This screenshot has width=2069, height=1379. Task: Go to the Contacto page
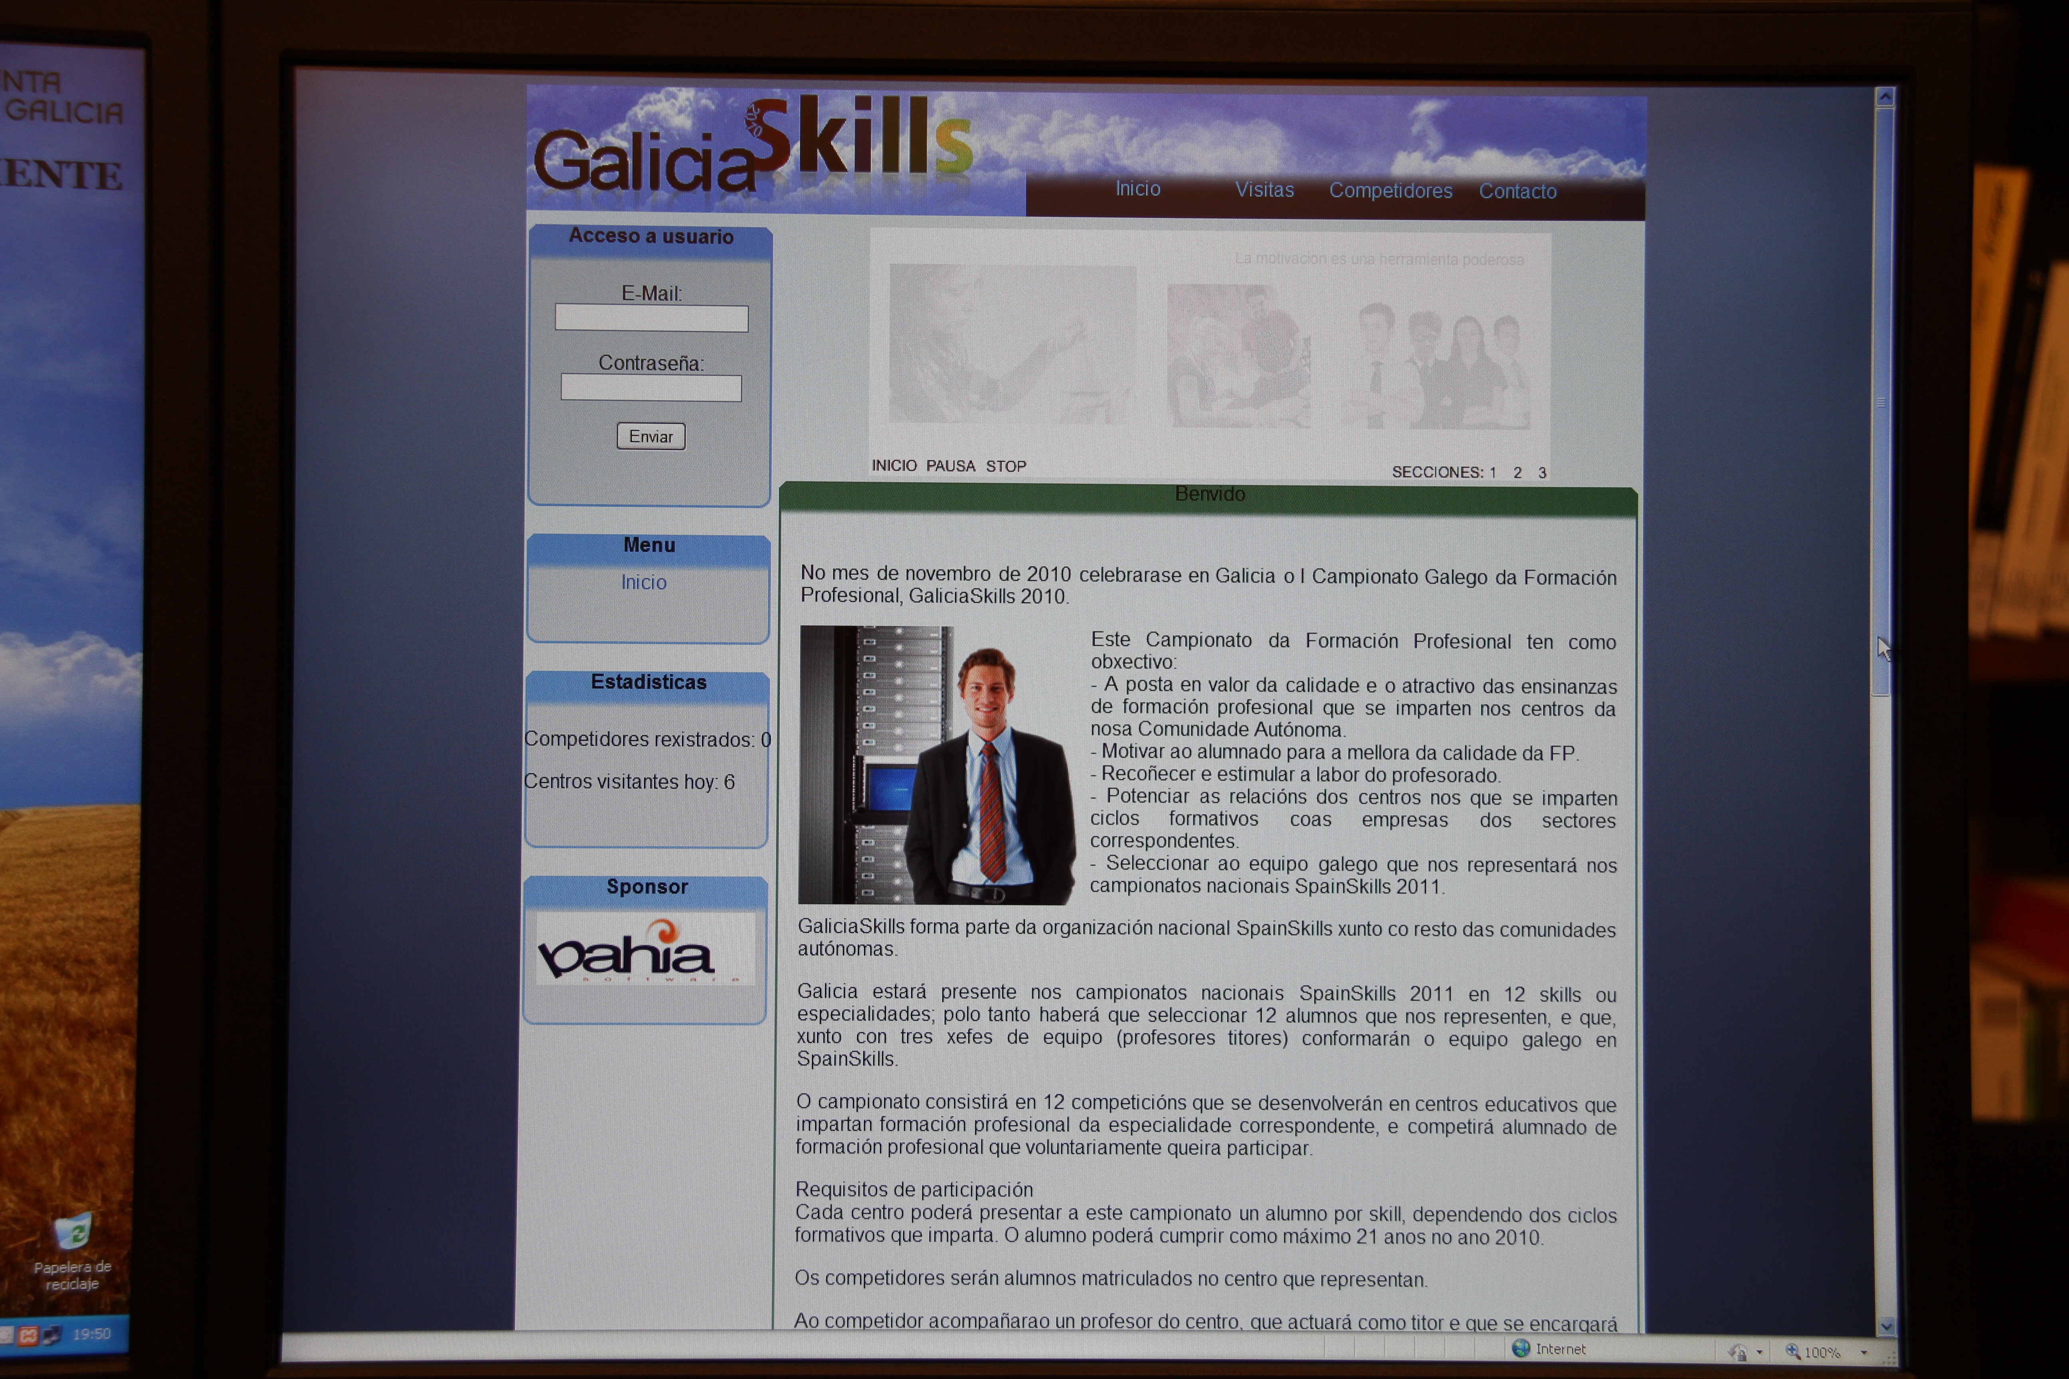[1517, 192]
